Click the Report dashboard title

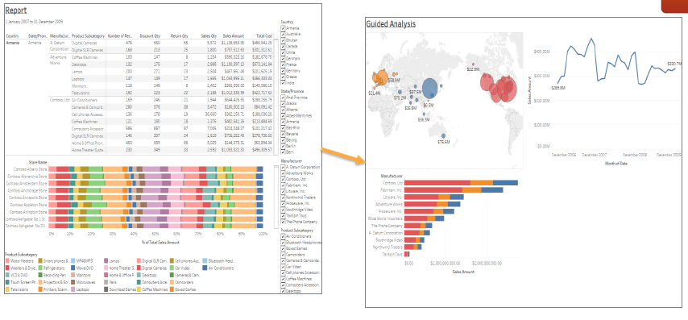point(16,10)
